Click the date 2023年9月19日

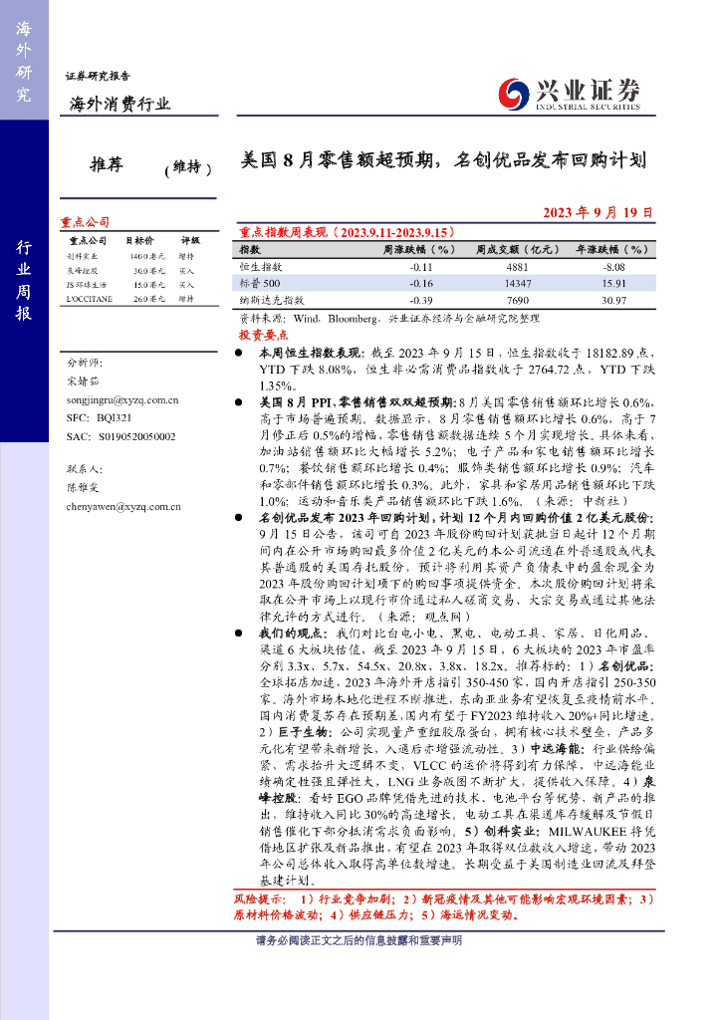(599, 213)
